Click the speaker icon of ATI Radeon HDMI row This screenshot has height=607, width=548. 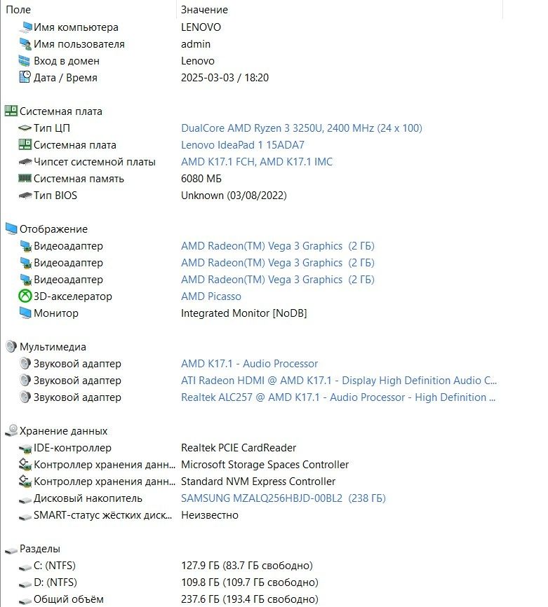tap(25, 381)
